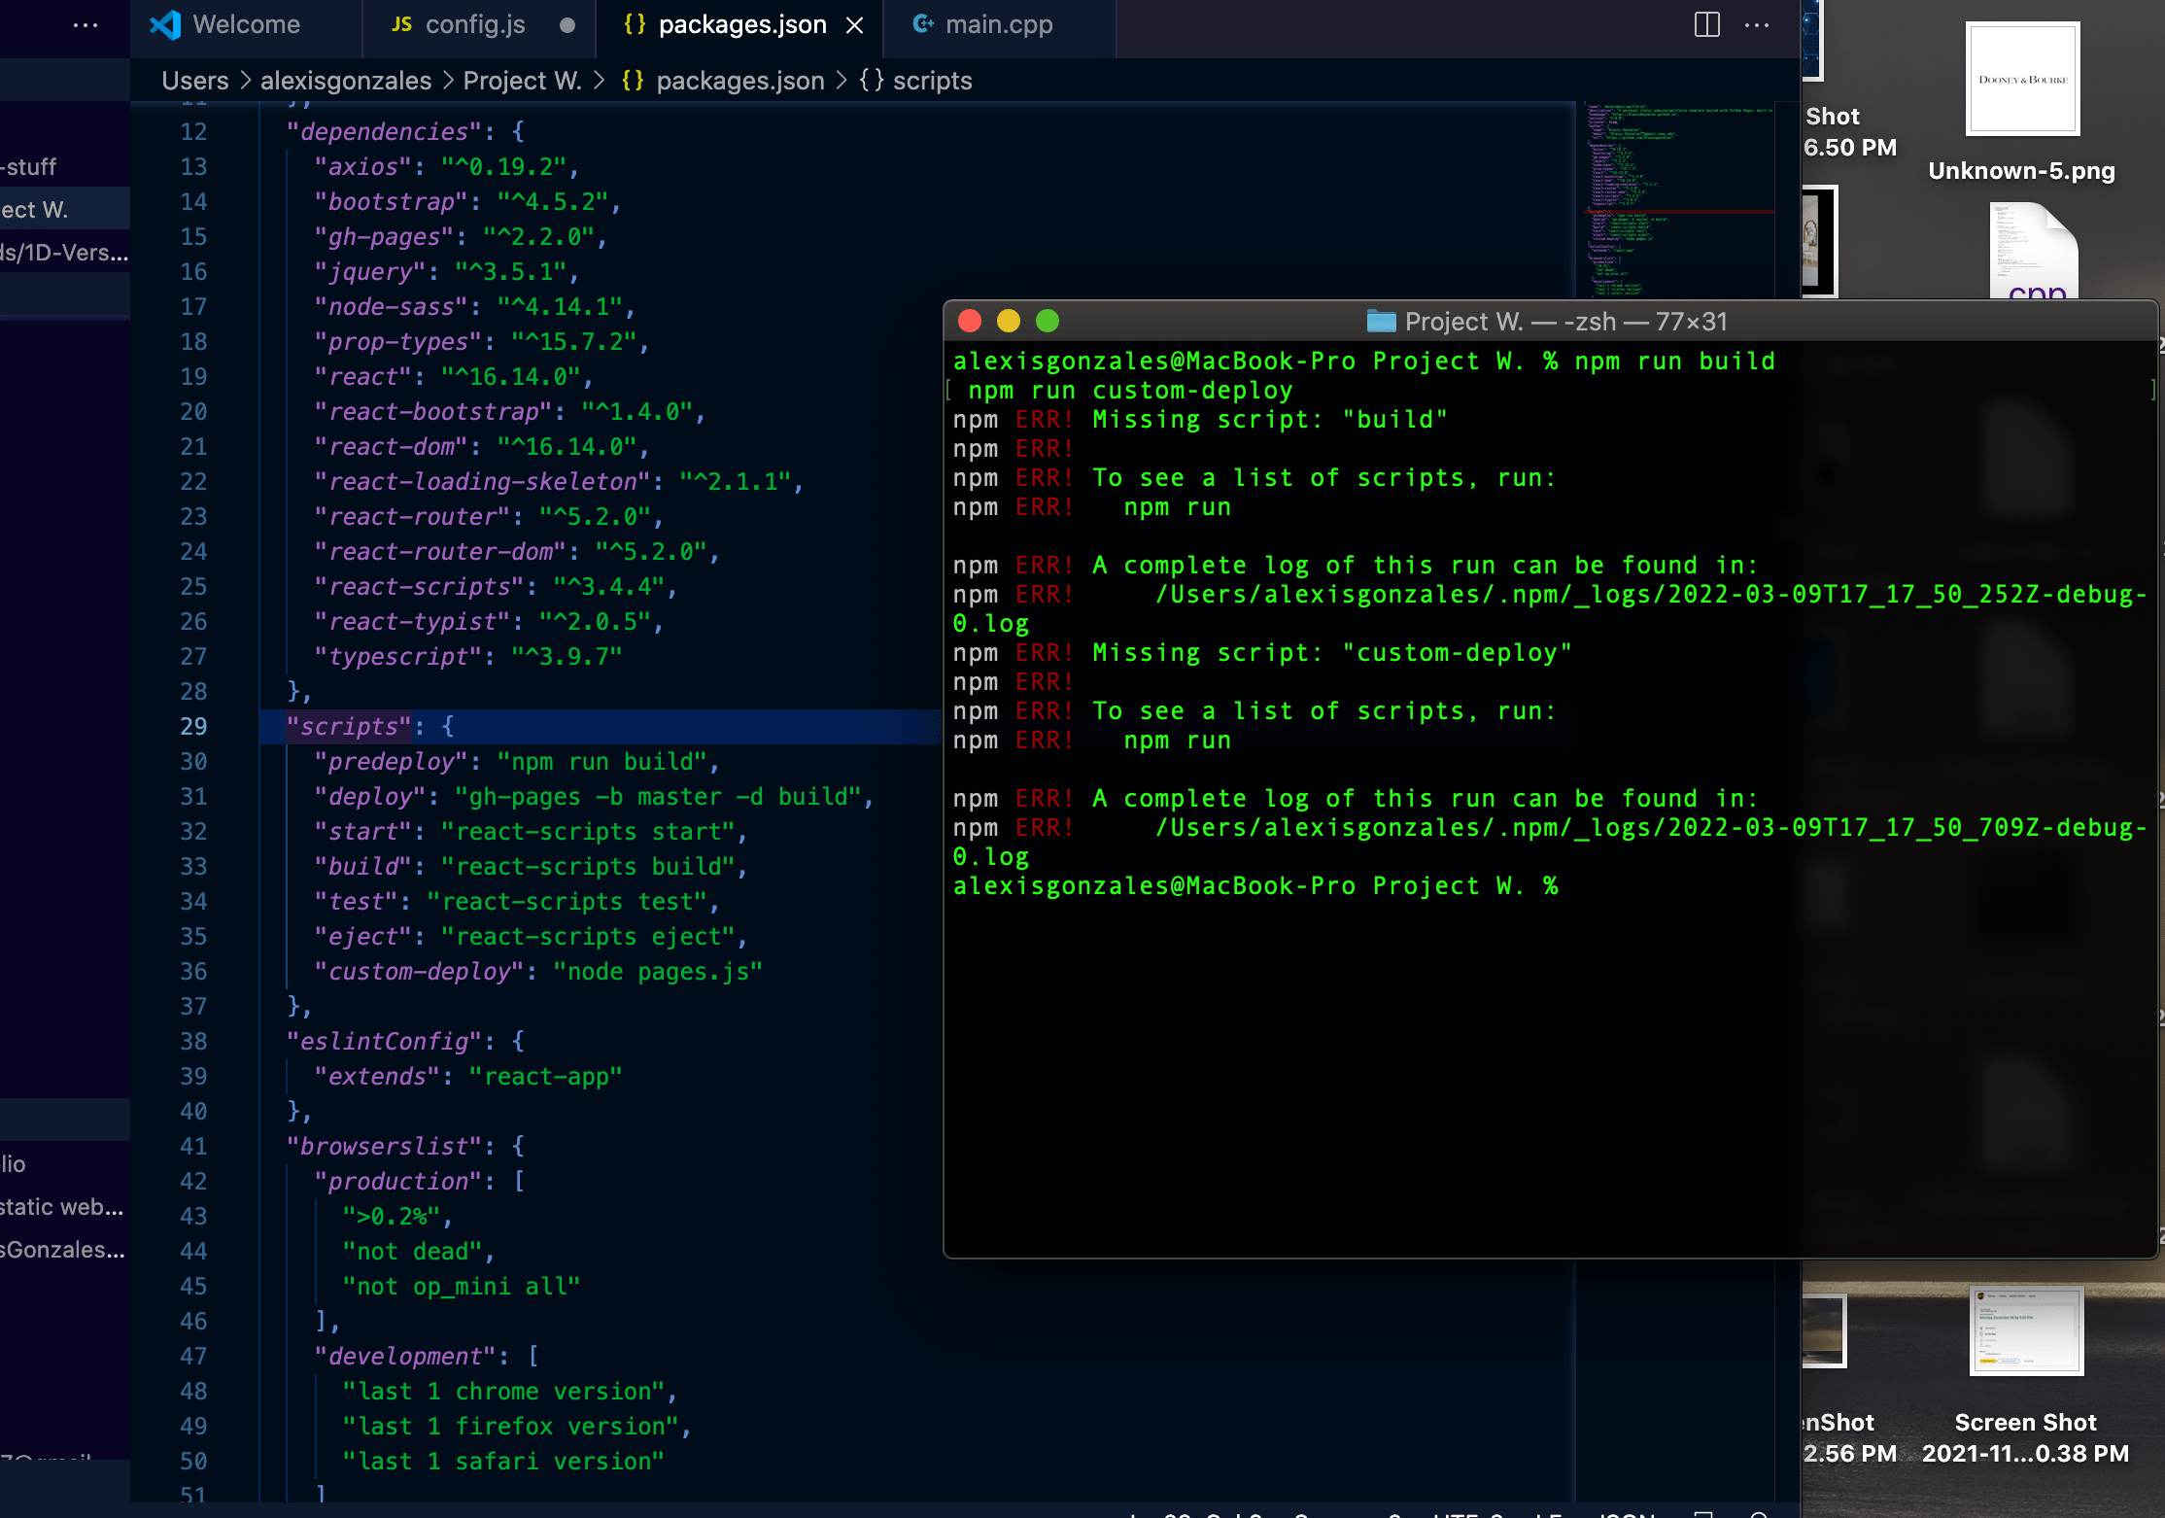The width and height of the screenshot is (2165, 1518).
Task: Click the 'alexisgonzales' breadcrumb item
Action: point(345,81)
